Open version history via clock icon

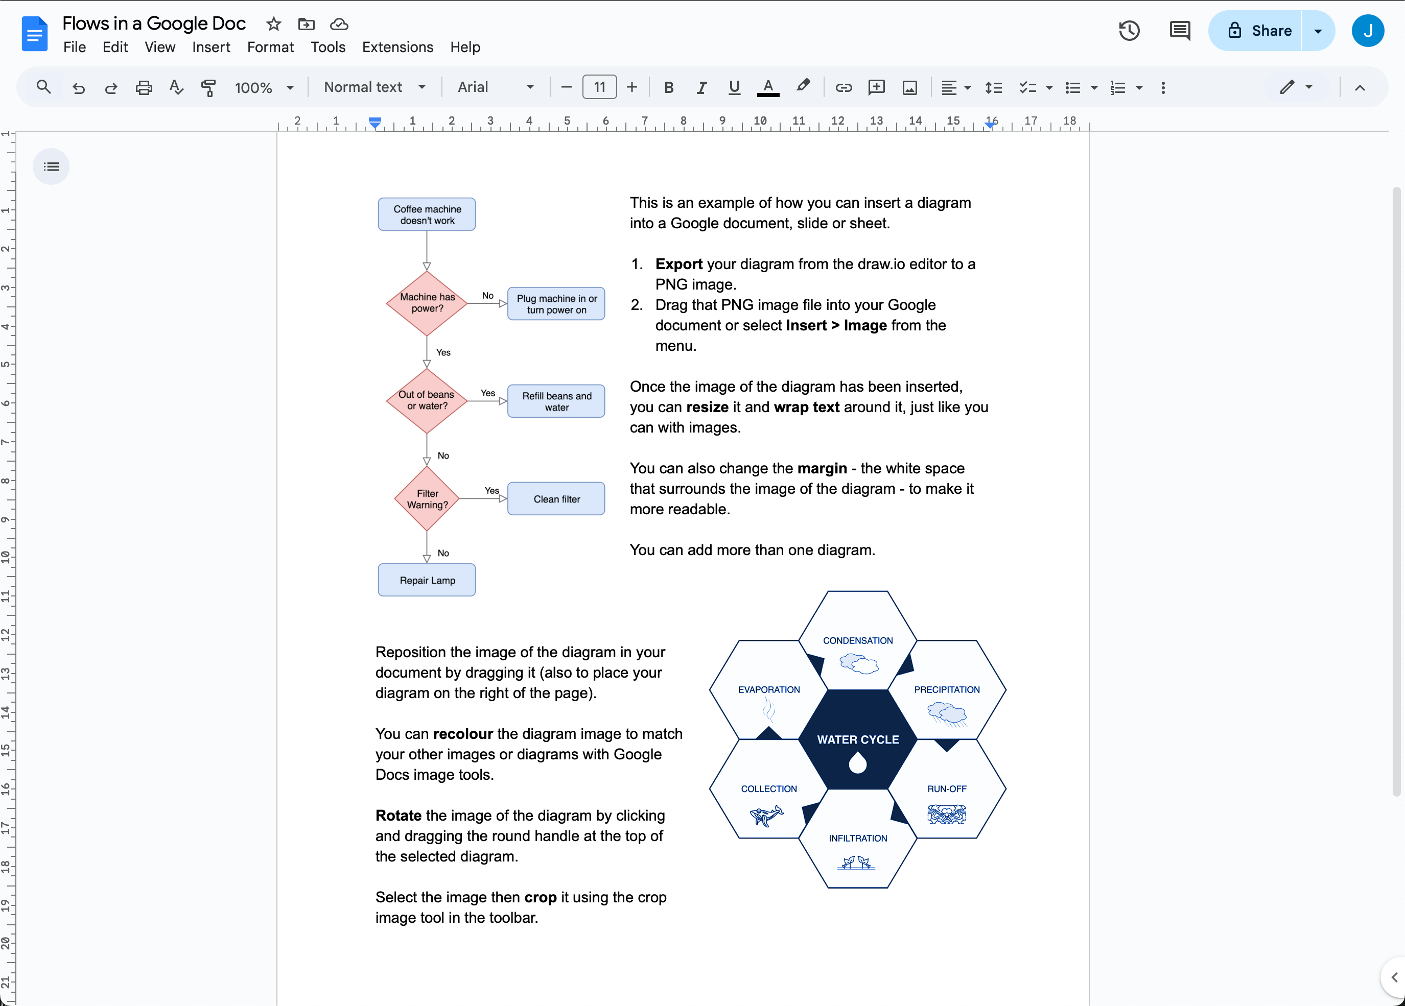pos(1129,30)
